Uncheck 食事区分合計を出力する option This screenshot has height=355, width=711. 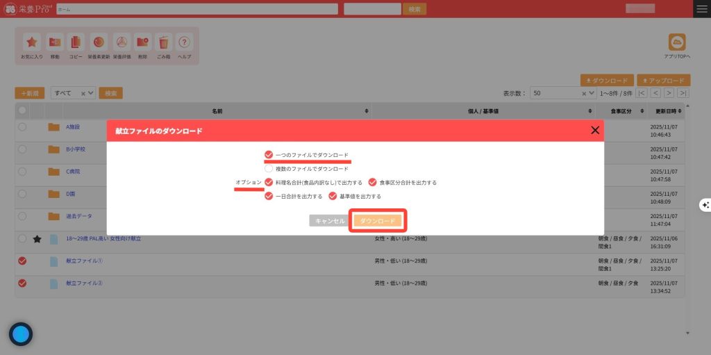pos(373,183)
